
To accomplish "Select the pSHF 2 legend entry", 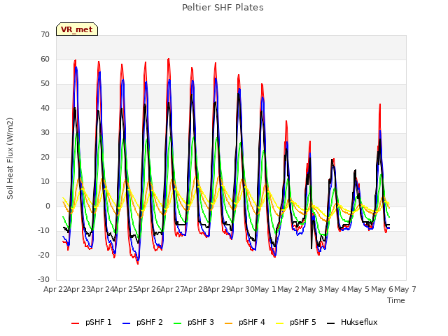I will point(143,322).
